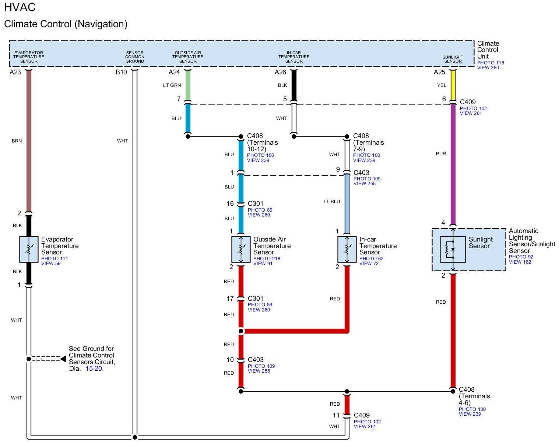
Task: Open VIEW 91 link for Outside Air sensor
Action: (x=263, y=264)
